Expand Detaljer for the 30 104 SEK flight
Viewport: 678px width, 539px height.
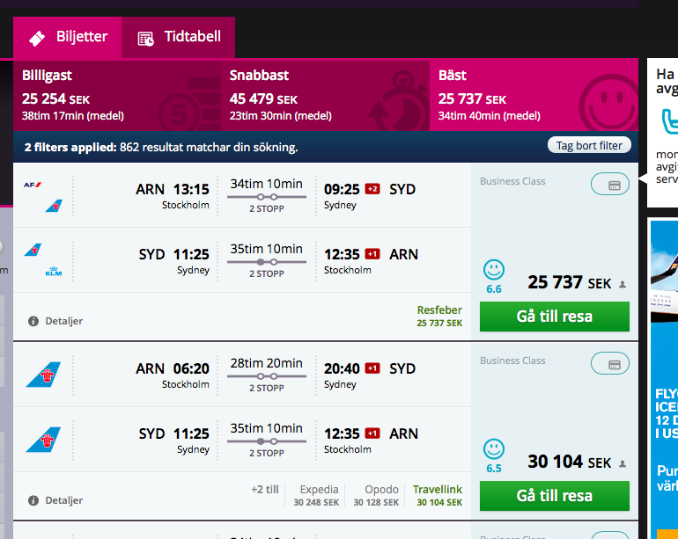pyautogui.click(x=63, y=500)
